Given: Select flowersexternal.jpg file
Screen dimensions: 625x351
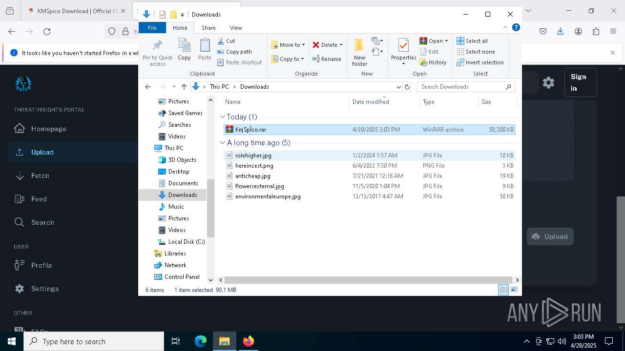Looking at the screenshot, I should point(369,186).
